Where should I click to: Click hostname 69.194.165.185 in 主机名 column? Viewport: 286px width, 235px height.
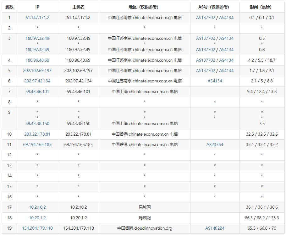(x=79, y=144)
